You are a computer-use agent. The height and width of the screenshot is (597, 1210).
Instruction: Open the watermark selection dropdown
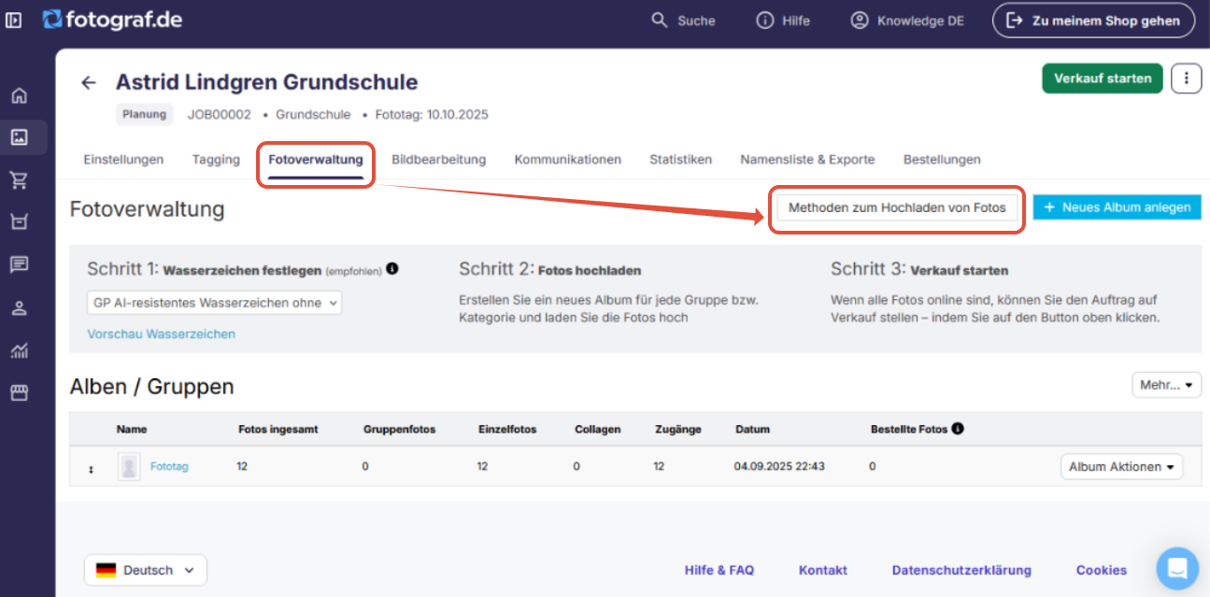(x=215, y=303)
